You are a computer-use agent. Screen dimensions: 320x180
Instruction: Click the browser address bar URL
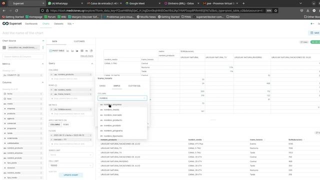coord(156,10)
